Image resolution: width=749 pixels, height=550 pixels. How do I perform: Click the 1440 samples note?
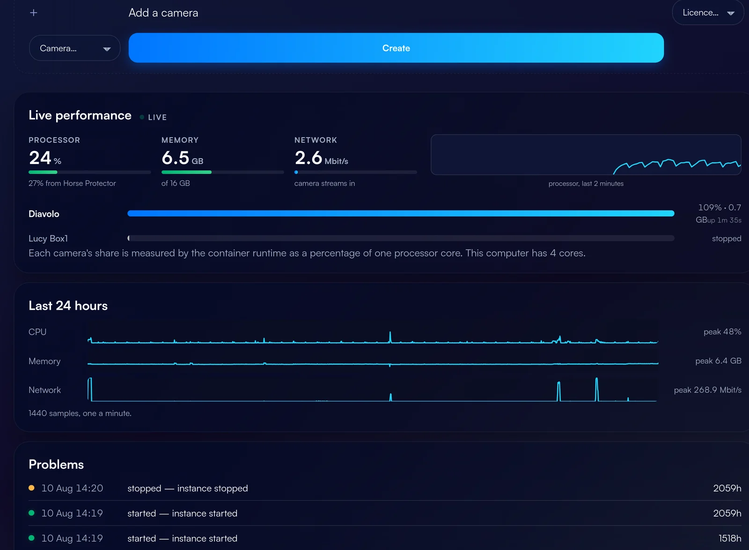(80, 413)
